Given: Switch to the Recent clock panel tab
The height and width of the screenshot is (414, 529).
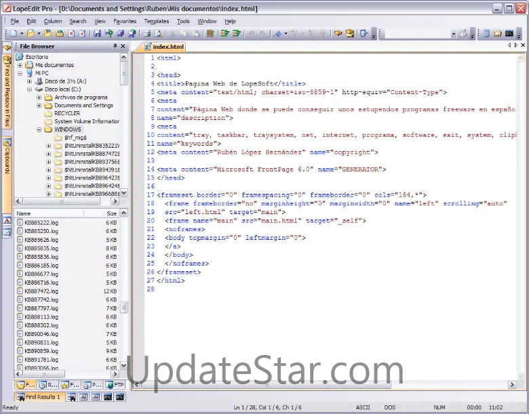Looking at the screenshot, I should 48,385.
